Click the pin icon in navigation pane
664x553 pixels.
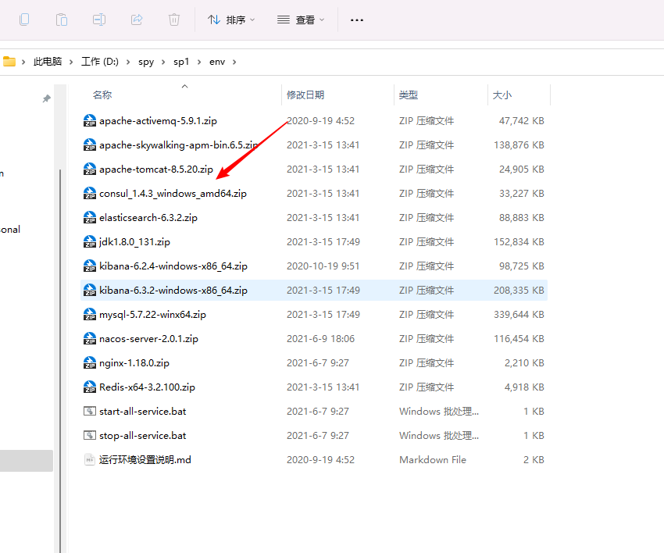pos(47,98)
